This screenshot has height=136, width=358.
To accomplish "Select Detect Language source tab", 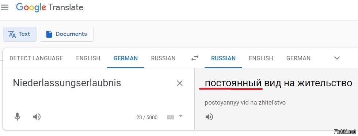I will pos(36,58).
